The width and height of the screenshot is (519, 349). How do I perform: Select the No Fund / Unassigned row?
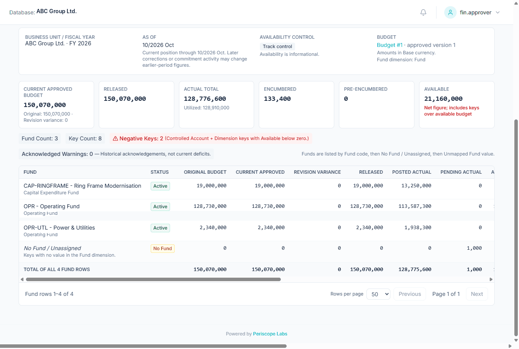(x=256, y=251)
